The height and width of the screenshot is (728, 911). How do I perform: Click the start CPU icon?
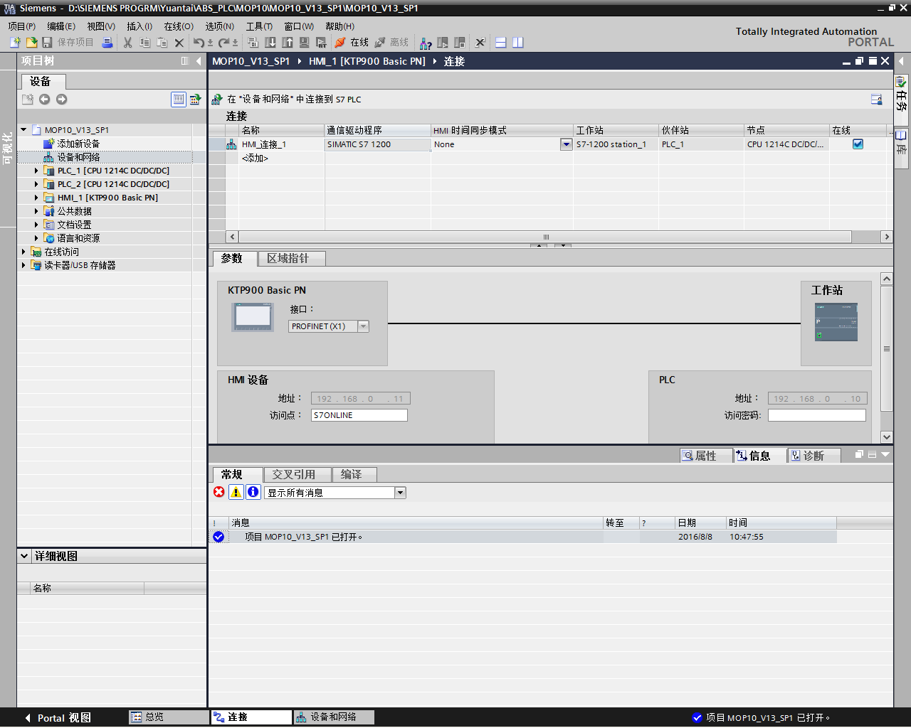pyautogui.click(x=443, y=43)
